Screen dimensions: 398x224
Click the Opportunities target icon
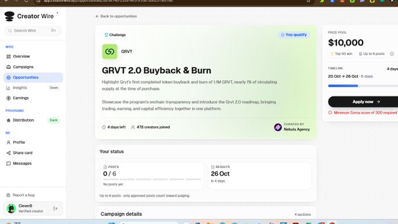coord(8,77)
